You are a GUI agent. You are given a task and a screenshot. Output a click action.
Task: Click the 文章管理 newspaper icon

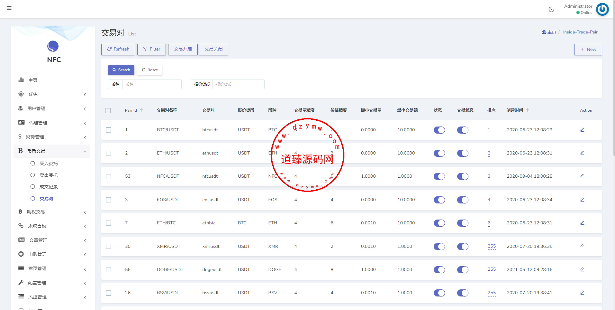[x=22, y=240]
